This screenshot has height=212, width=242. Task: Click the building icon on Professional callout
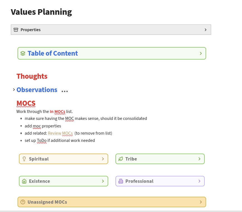click(120, 181)
